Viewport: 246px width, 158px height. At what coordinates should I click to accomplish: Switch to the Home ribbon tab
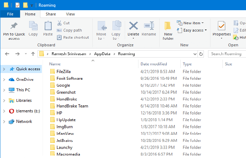[x=30, y=14]
